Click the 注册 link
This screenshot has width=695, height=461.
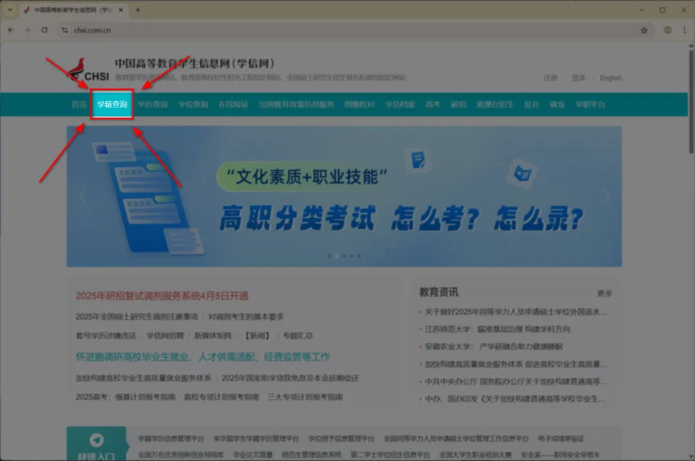[550, 77]
